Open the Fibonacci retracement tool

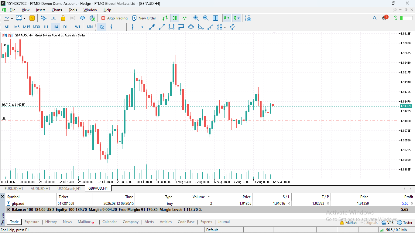pos(181,27)
